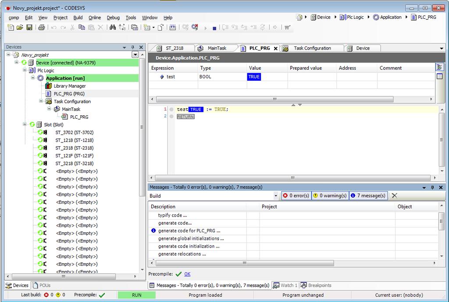Click Plc Logic in the breadcrumb bar

point(352,17)
